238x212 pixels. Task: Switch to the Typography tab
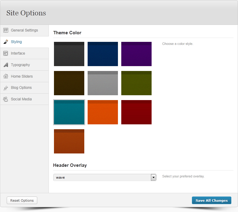coord(20,65)
